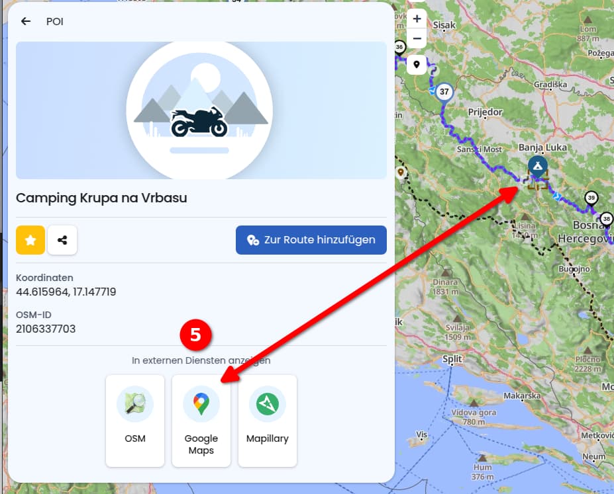Screen dimensions: 614x494
Task: Click Zur Route hinzufügen button
Action: click(x=311, y=240)
